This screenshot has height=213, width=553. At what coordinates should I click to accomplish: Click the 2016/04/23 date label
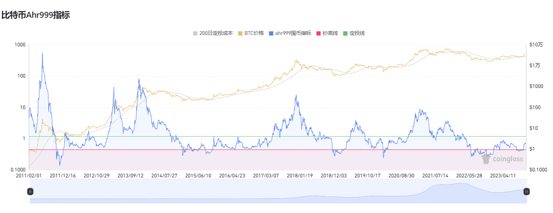[232, 176]
